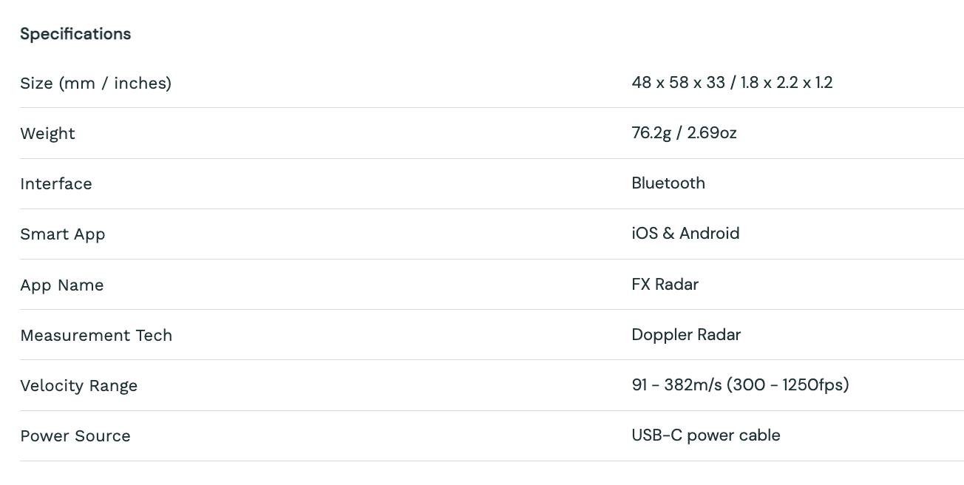The height and width of the screenshot is (485, 964).
Task: Click the weight value 76.2g / 2.69oz
Action: coord(684,133)
